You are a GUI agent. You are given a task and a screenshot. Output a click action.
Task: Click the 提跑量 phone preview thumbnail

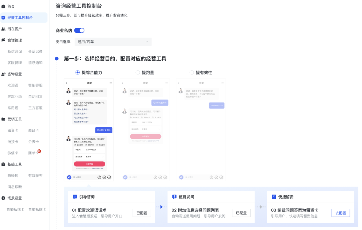(x=145, y=130)
